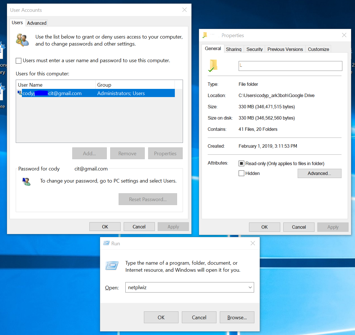Click Browse in the Run dialog
This screenshot has height=335, width=355.
tap(237, 317)
